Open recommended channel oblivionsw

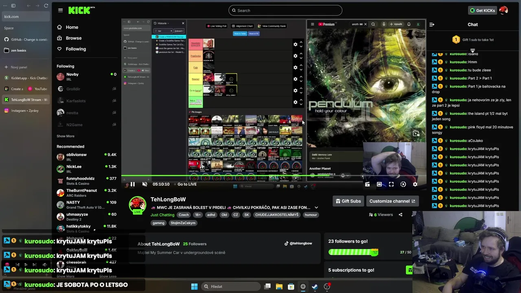coord(86,157)
